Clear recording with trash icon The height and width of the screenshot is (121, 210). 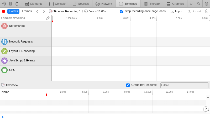207,11
